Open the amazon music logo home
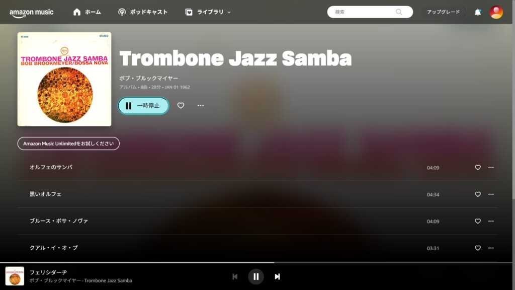This screenshot has width=515, height=290. pos(31,13)
